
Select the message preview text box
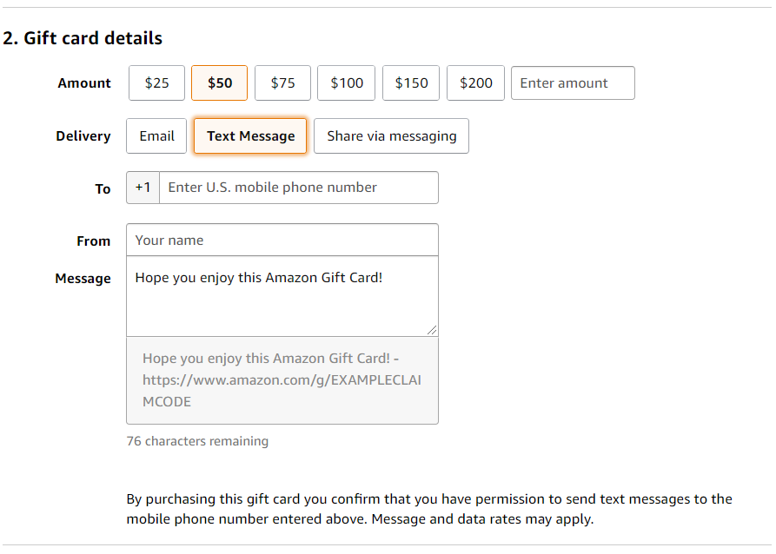point(282,379)
